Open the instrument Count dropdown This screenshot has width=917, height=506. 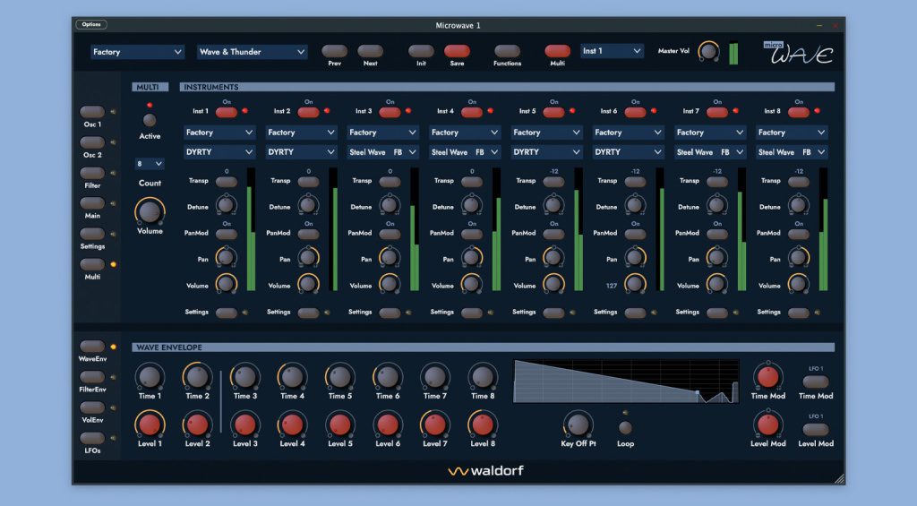pos(150,164)
